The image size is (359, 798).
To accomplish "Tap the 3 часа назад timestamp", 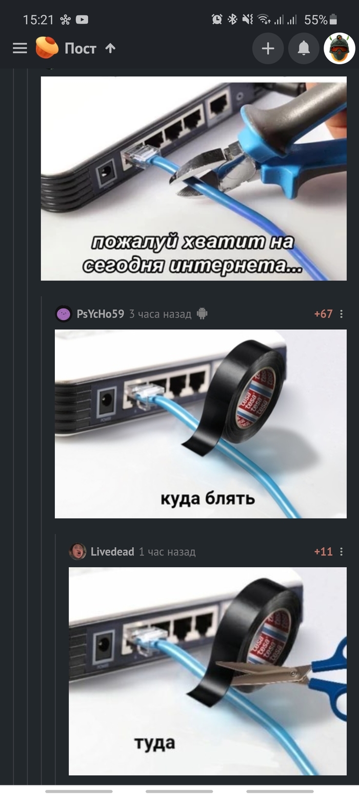I will pos(160,313).
